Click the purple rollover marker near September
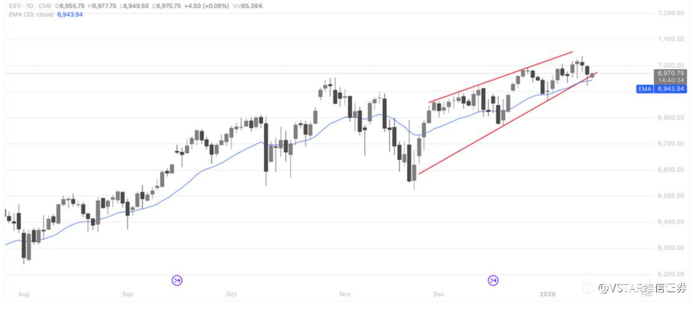This screenshot has height=309, width=695. tap(177, 280)
